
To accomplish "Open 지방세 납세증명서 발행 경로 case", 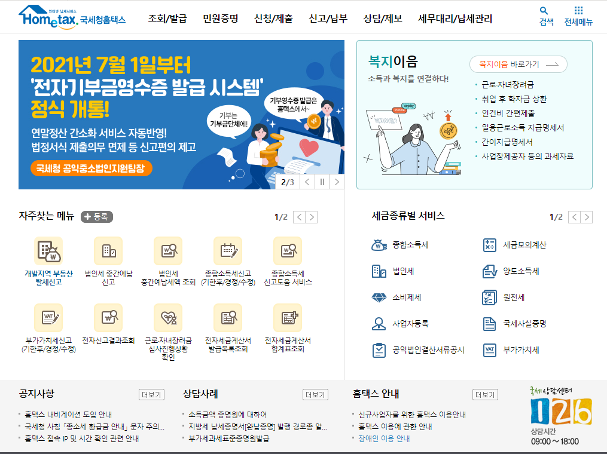I will click(258, 427).
